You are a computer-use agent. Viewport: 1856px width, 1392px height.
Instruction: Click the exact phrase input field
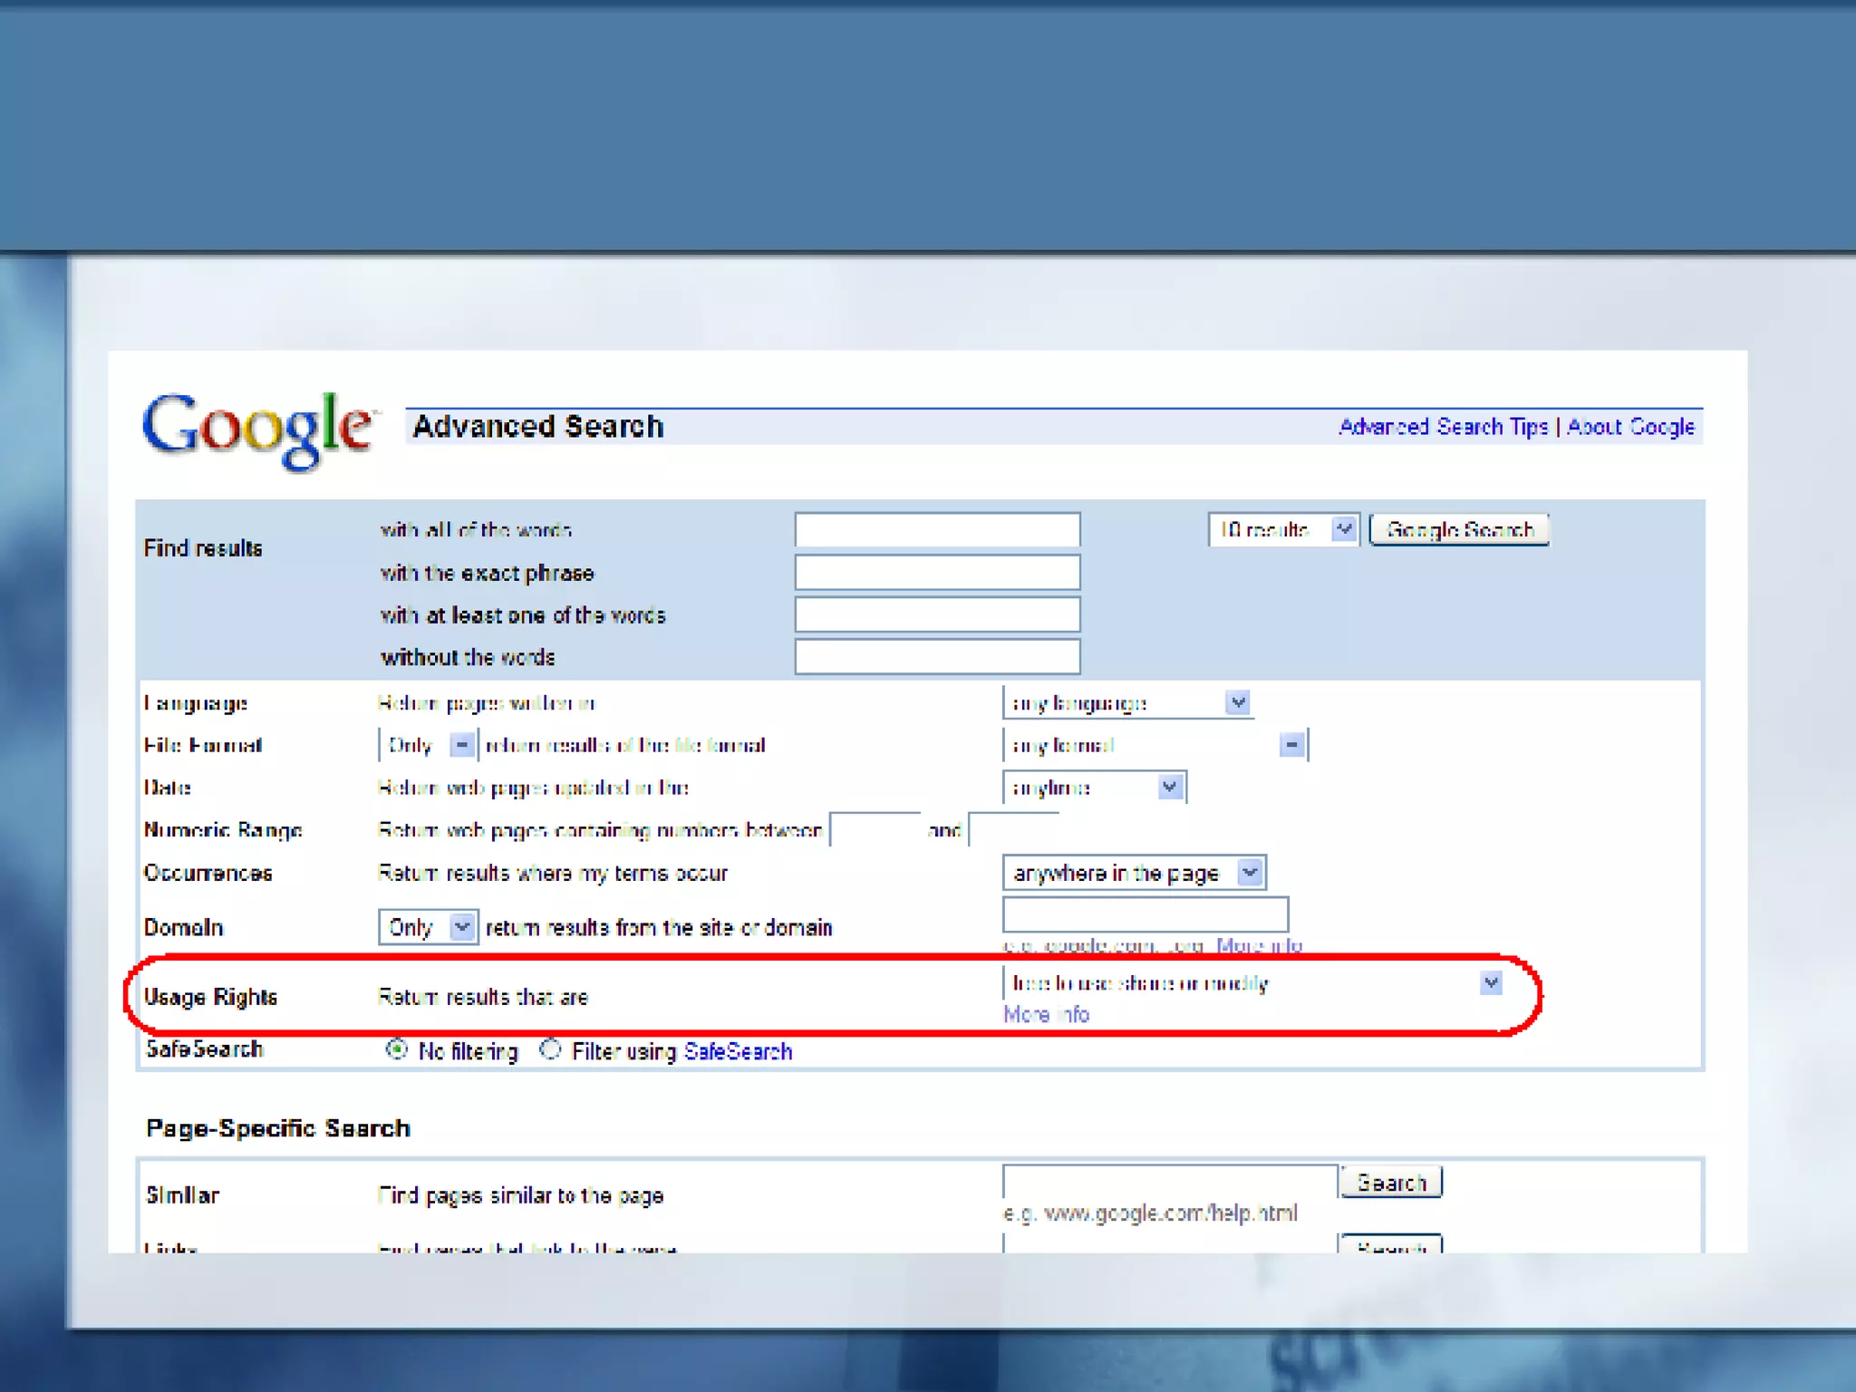pyautogui.click(x=937, y=573)
